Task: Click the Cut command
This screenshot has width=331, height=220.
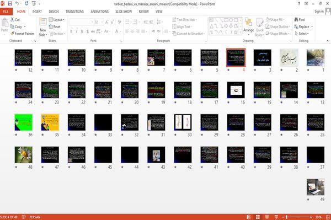Action: pos(15,20)
